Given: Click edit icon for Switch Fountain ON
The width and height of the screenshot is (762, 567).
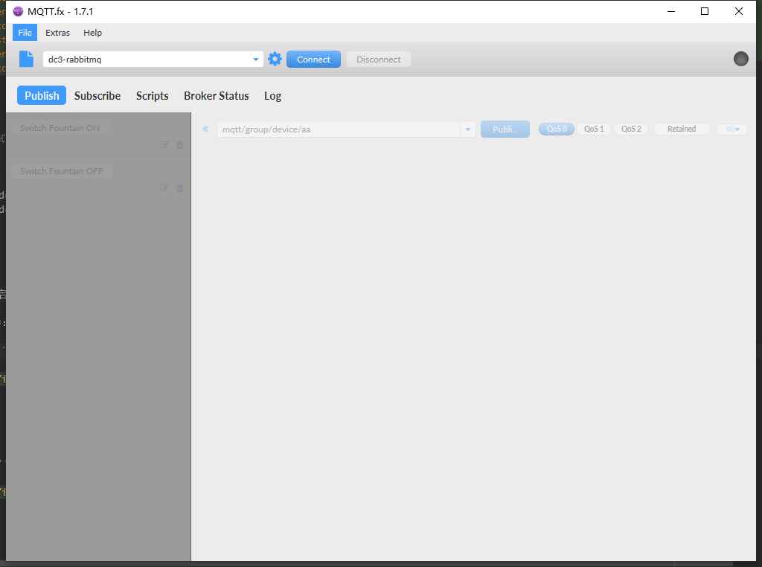Looking at the screenshot, I should coord(164,145).
